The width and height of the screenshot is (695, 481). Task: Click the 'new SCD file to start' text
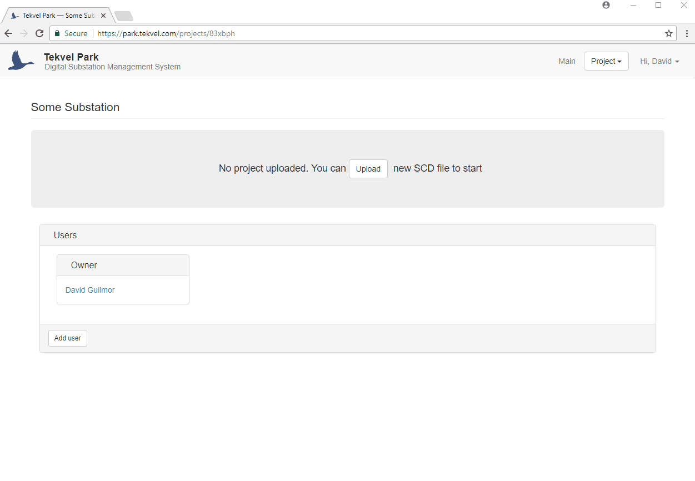click(438, 168)
